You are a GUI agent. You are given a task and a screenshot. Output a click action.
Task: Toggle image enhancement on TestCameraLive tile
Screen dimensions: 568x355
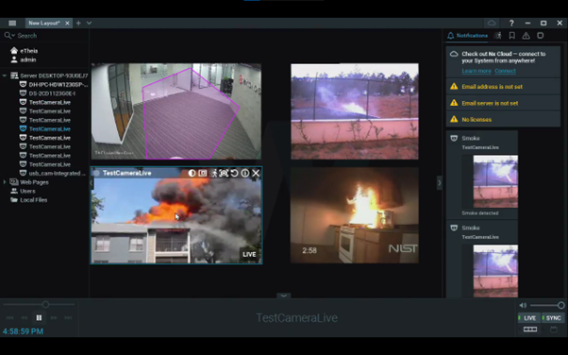(192, 173)
